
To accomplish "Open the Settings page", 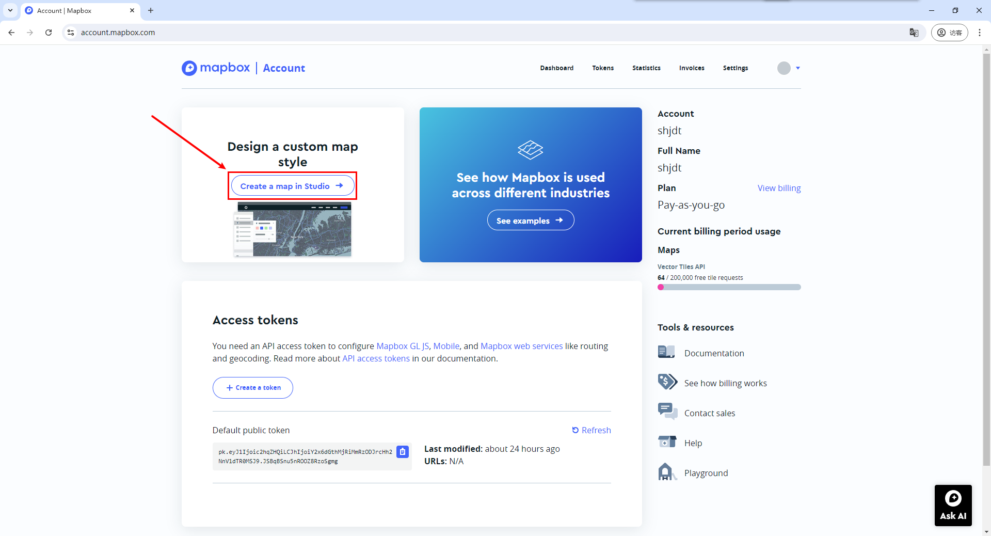I will tap(736, 68).
